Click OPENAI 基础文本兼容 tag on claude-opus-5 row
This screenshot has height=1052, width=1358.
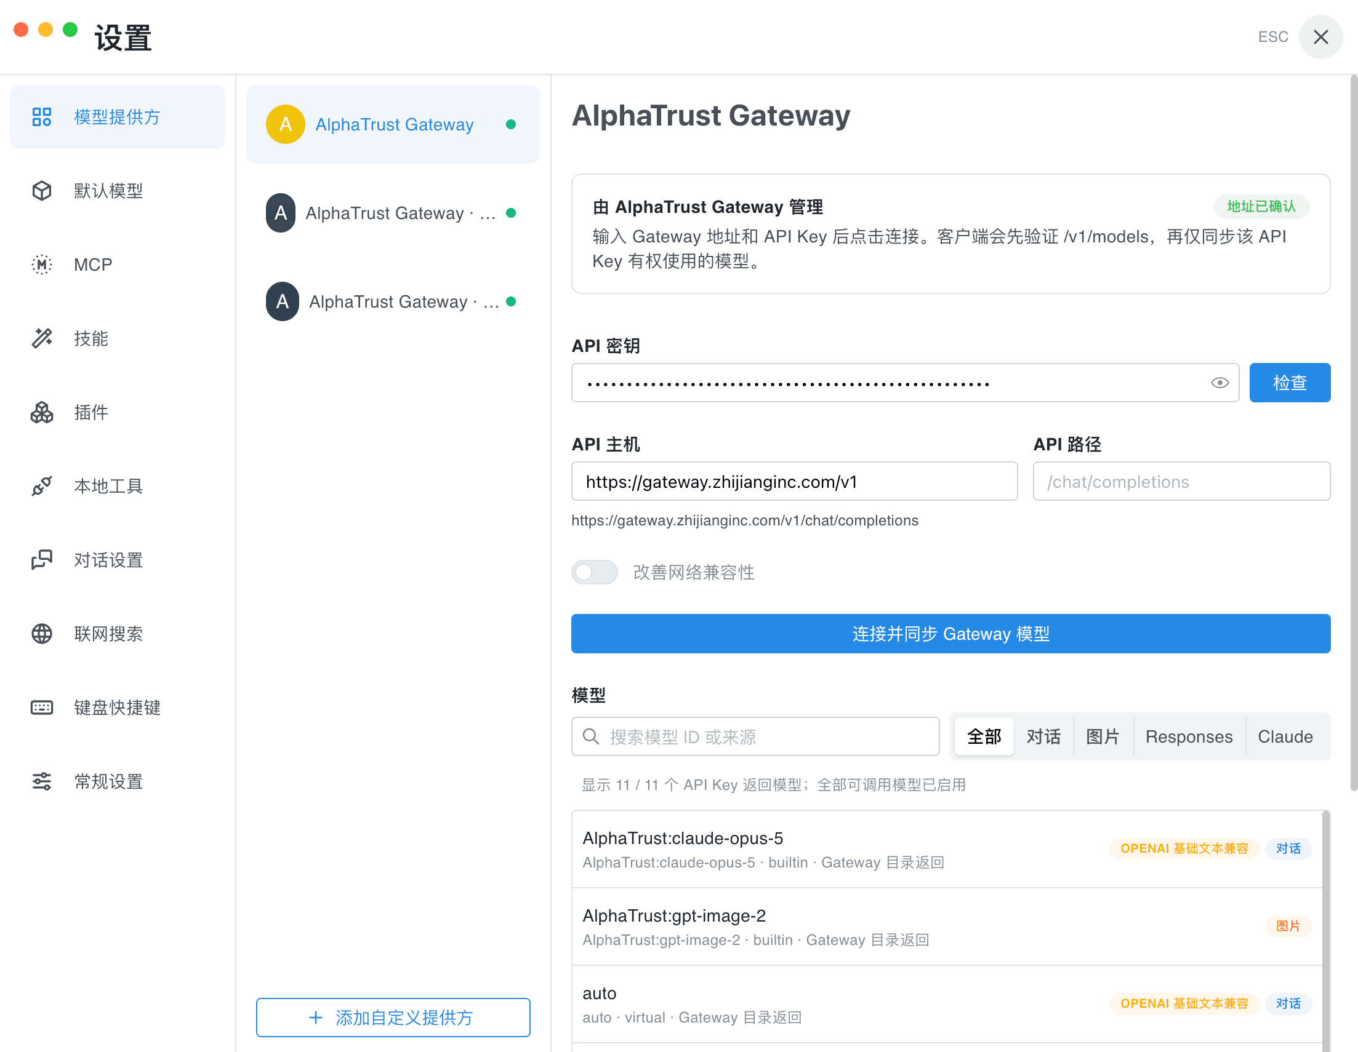pos(1184,849)
